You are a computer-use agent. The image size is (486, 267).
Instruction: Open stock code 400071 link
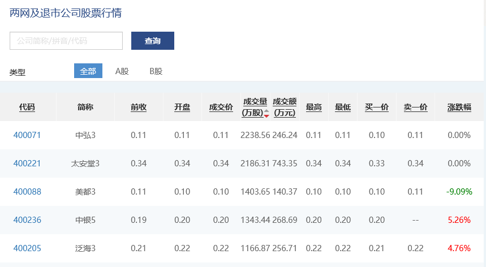[x=27, y=135]
